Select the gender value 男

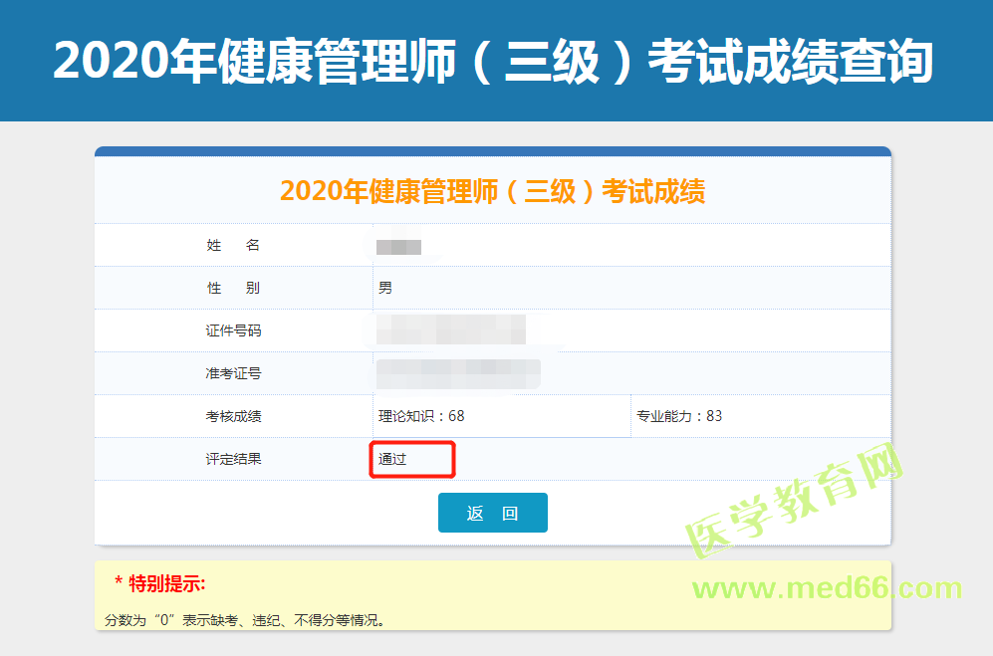[x=385, y=288]
